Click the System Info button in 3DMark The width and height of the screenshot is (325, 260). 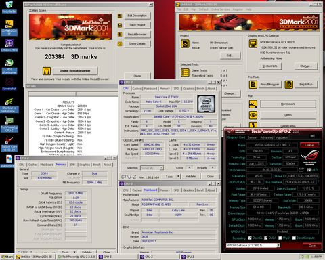[270, 66]
